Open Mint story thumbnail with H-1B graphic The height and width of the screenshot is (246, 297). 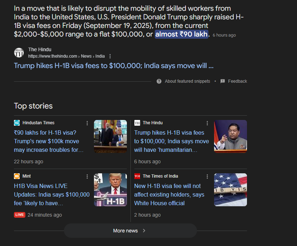[x=110, y=190]
